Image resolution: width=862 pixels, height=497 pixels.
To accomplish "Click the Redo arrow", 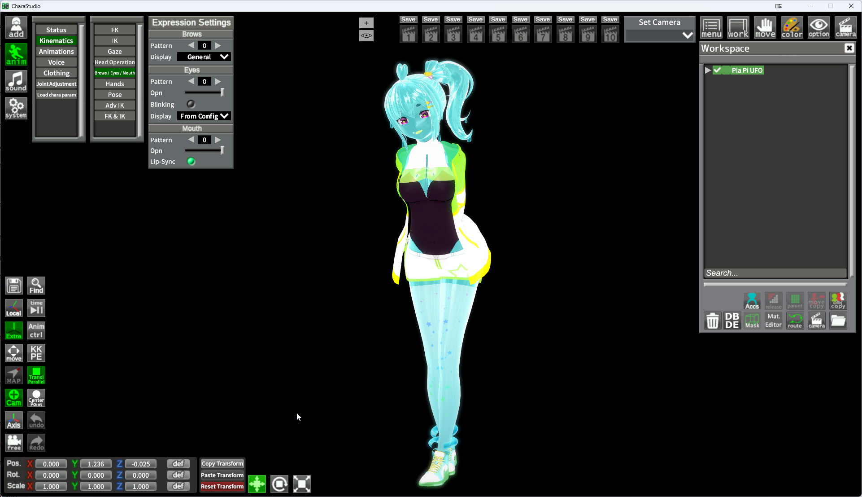I will click(x=36, y=443).
